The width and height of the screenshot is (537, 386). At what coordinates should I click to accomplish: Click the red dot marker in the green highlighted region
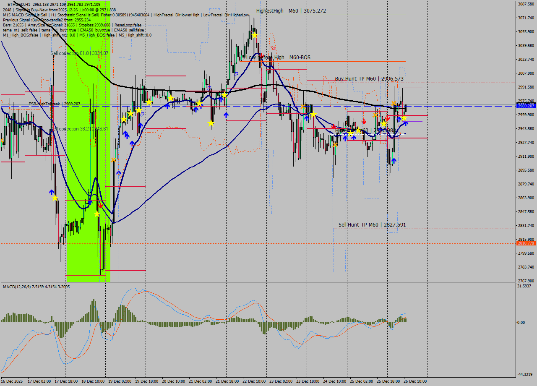point(101,206)
